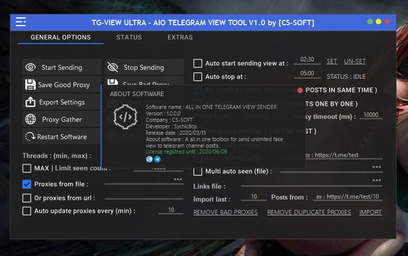
Task: Click the IMPORT link
Action: pos(370,212)
